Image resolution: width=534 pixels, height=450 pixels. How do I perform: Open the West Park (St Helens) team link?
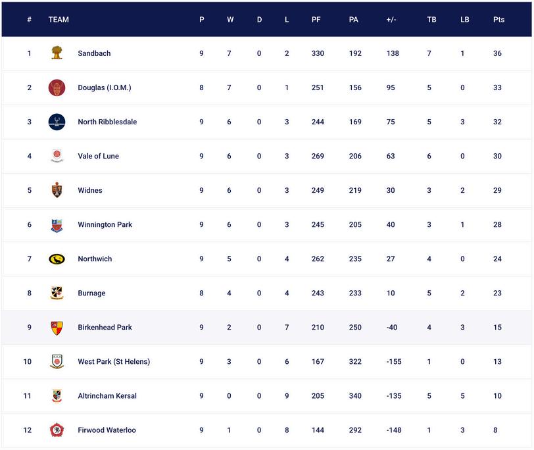(114, 362)
